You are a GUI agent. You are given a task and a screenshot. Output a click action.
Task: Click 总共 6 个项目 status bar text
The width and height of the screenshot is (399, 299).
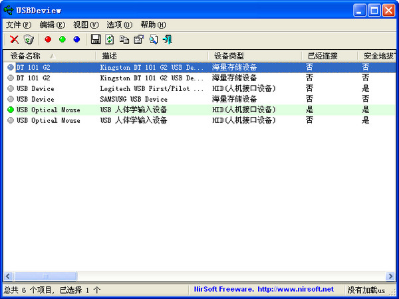tap(29, 290)
